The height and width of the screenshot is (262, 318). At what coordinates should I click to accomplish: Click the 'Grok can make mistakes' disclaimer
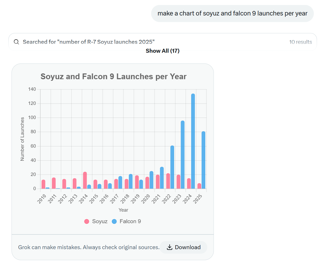[x=89, y=247]
